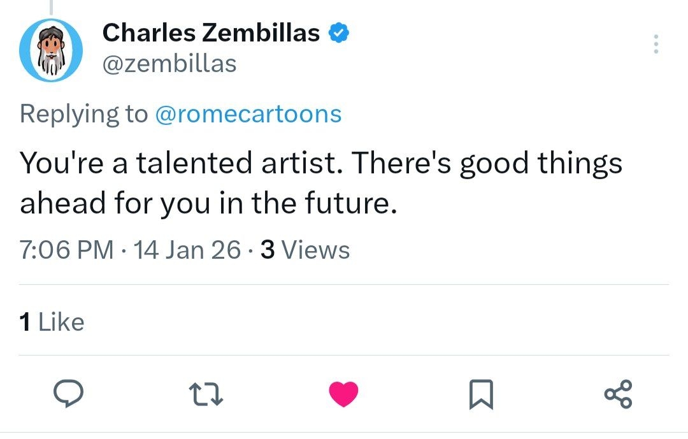Click the "3 Views" count
Screen dimensions: 688x439
(305, 250)
